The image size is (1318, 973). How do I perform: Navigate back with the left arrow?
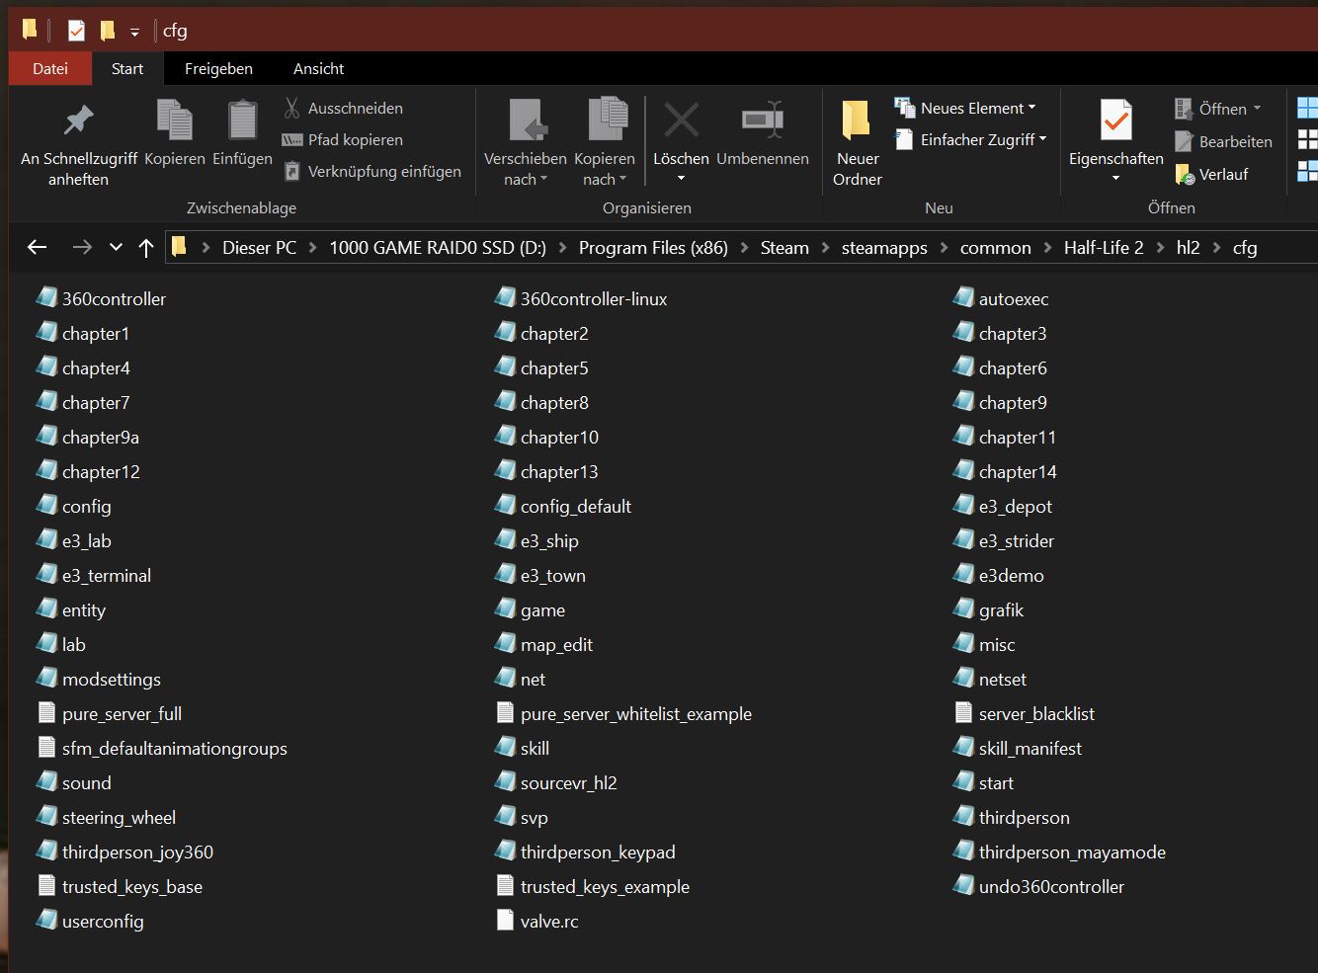coord(38,247)
